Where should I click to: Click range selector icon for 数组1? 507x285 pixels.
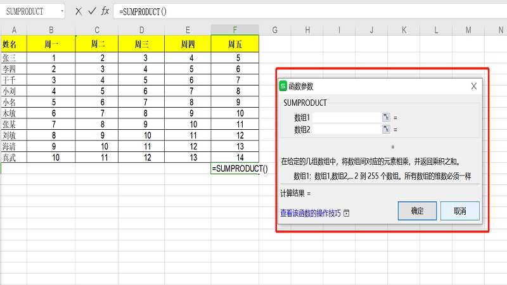(385, 117)
